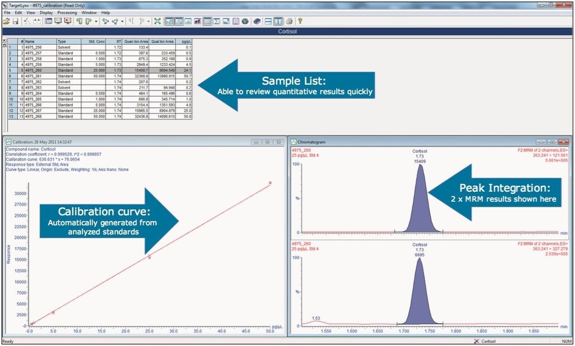Click the Solvent type cell for 4975_262
The width and height of the screenshot is (575, 346).
pyautogui.click(x=69, y=82)
